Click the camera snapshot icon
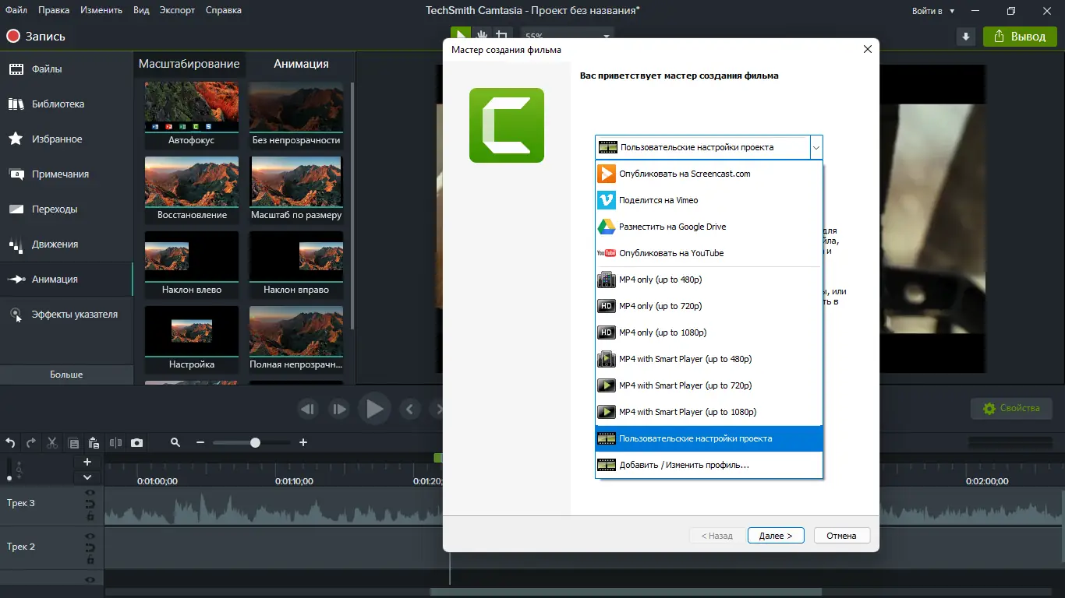 [x=137, y=442]
